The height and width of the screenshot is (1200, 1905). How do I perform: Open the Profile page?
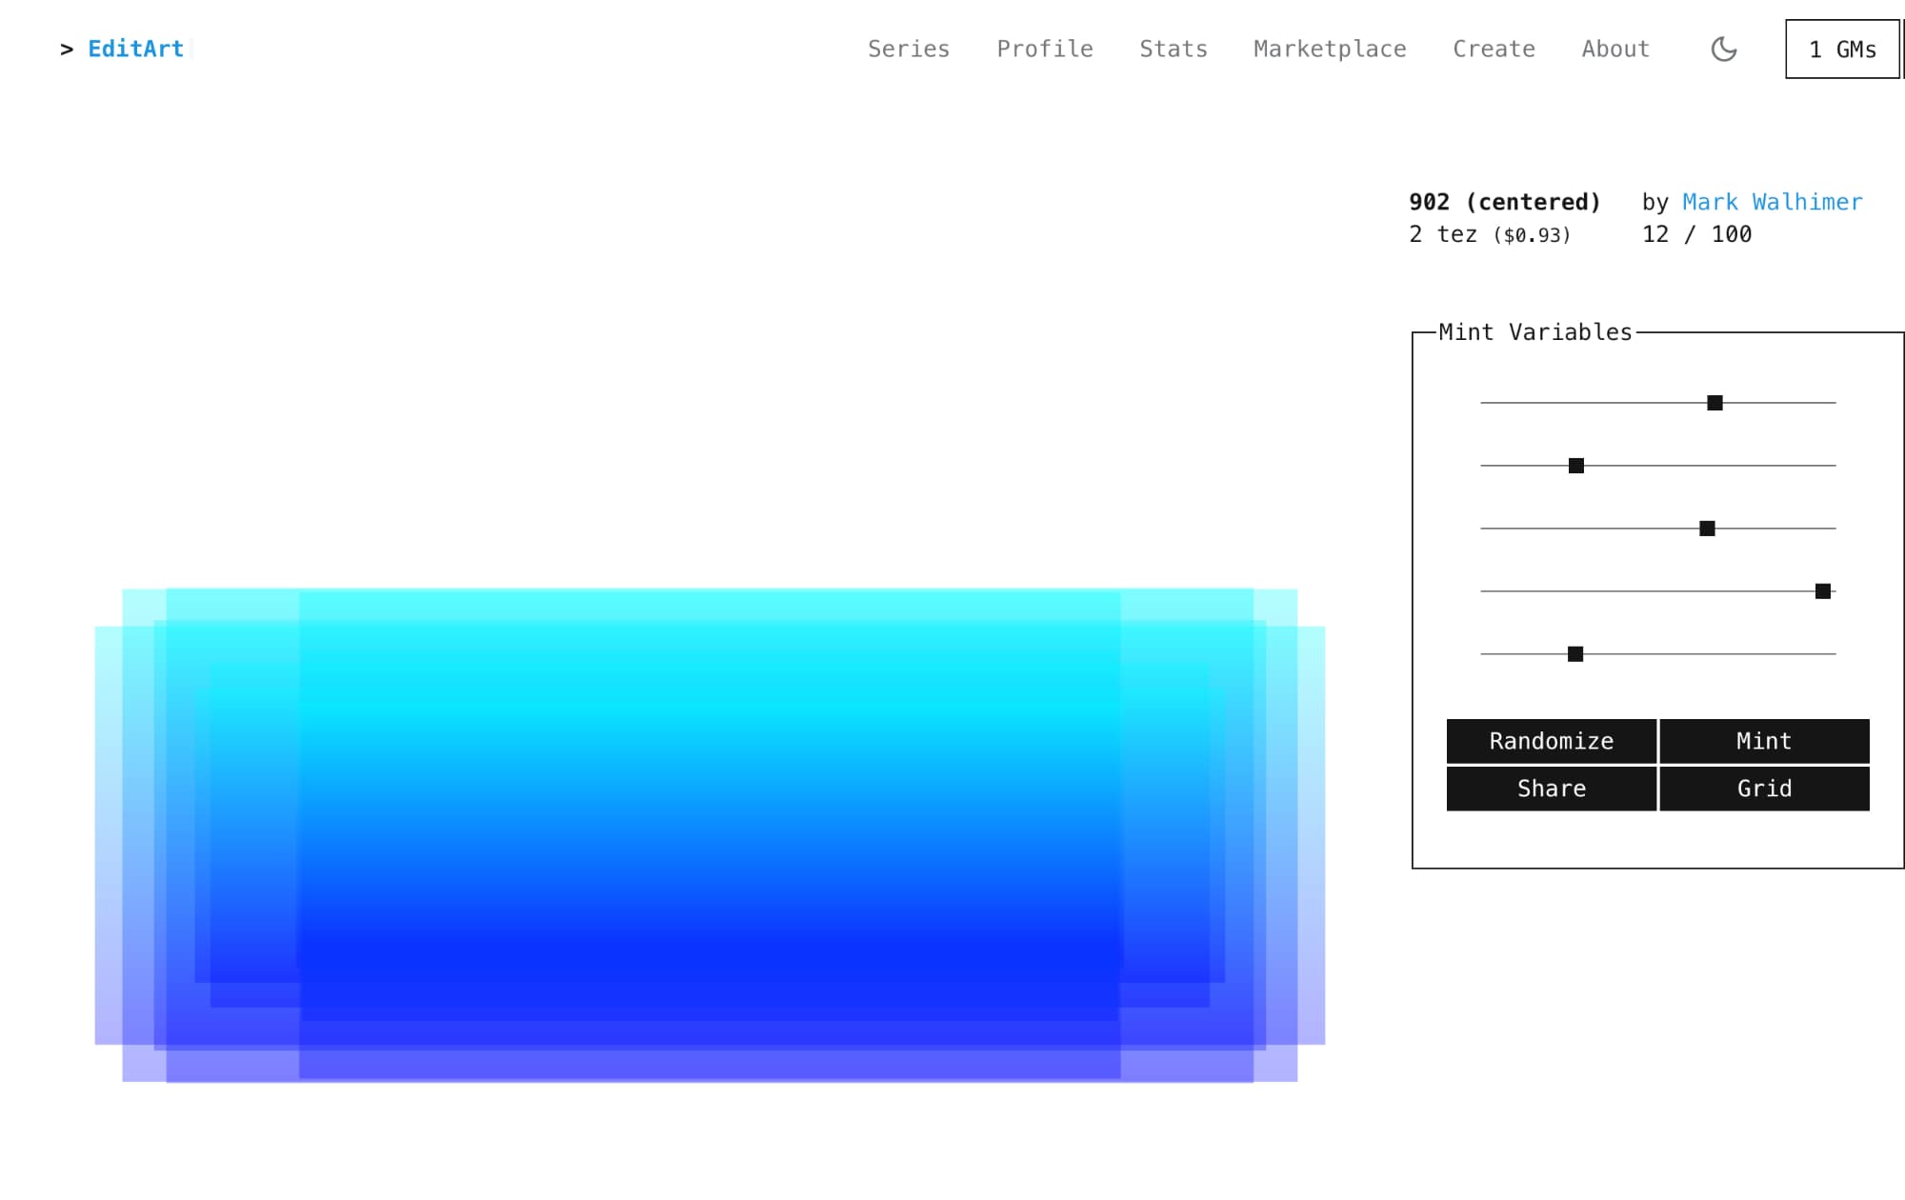point(1044,49)
